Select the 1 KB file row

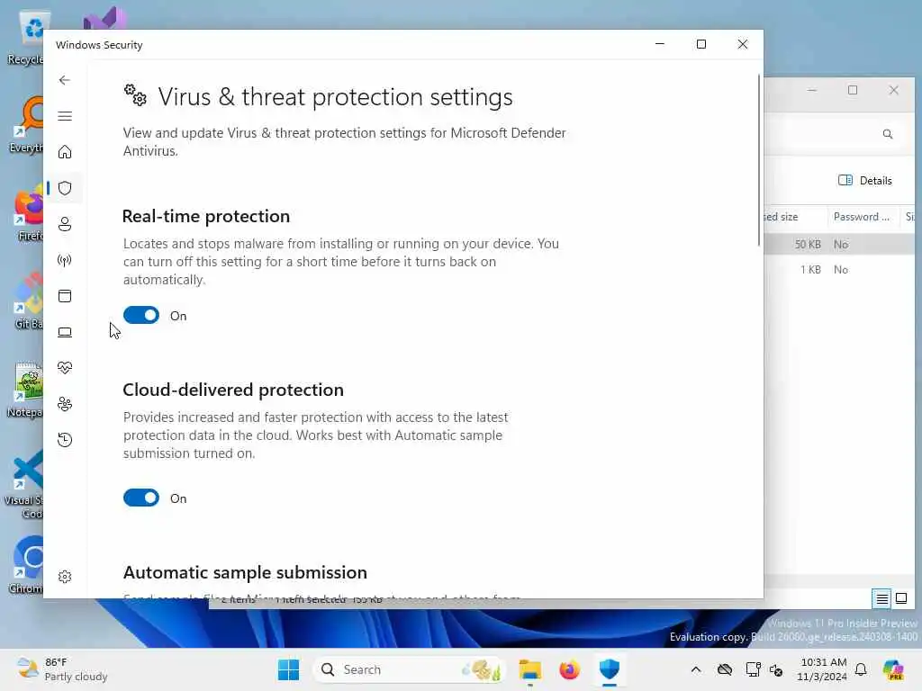pyautogui.click(x=839, y=270)
